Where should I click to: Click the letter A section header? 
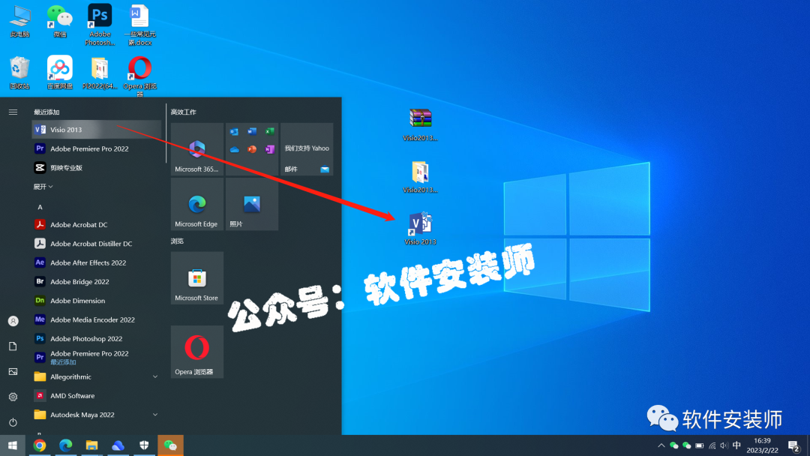pos(40,207)
